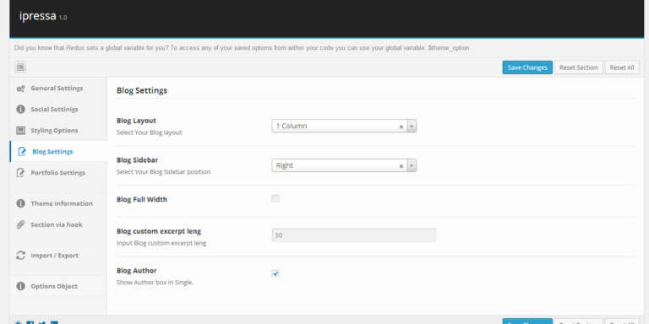Open the Blog Layout dropdown arrow
649x324 pixels.
tap(412, 126)
